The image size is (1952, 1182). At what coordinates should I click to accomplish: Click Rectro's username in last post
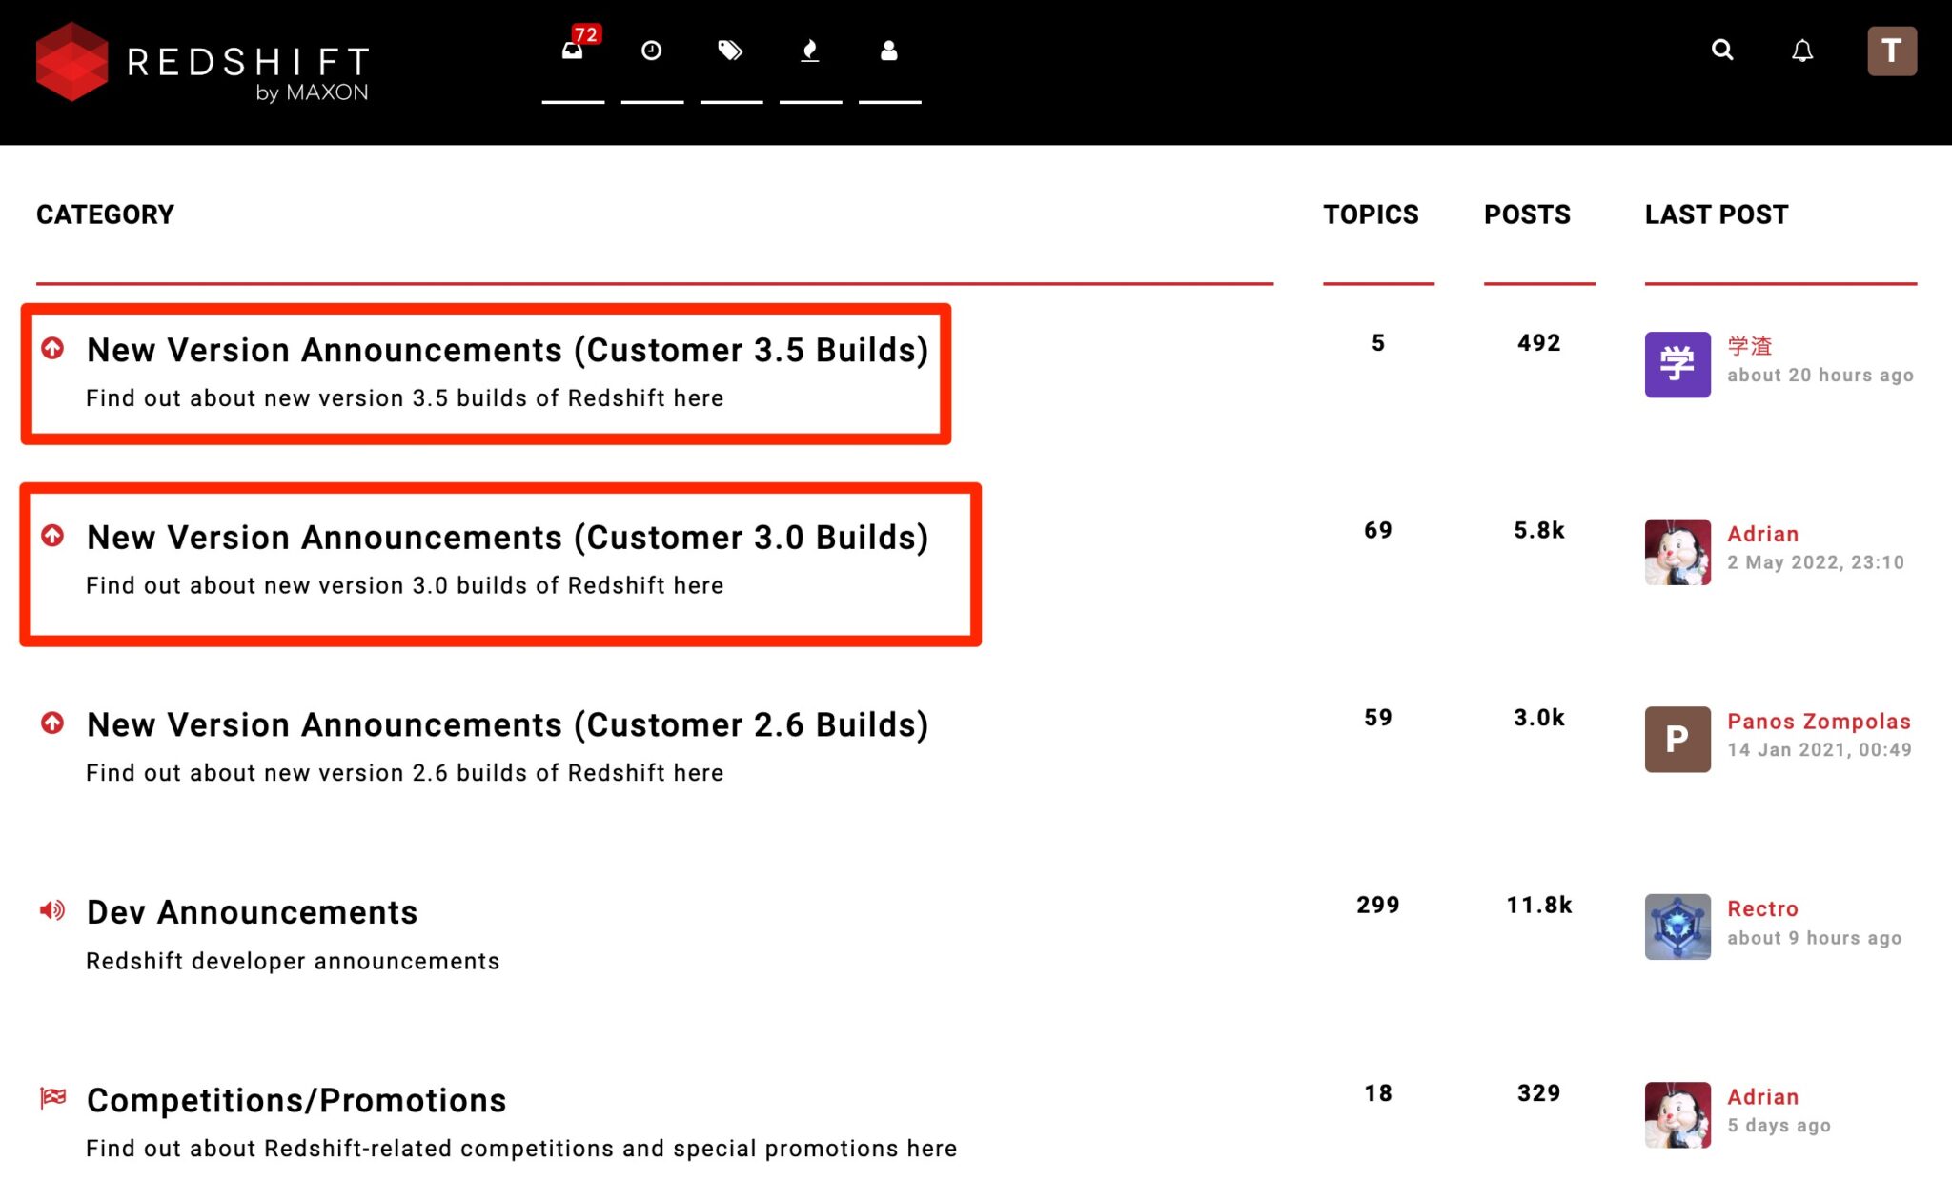click(x=1762, y=908)
